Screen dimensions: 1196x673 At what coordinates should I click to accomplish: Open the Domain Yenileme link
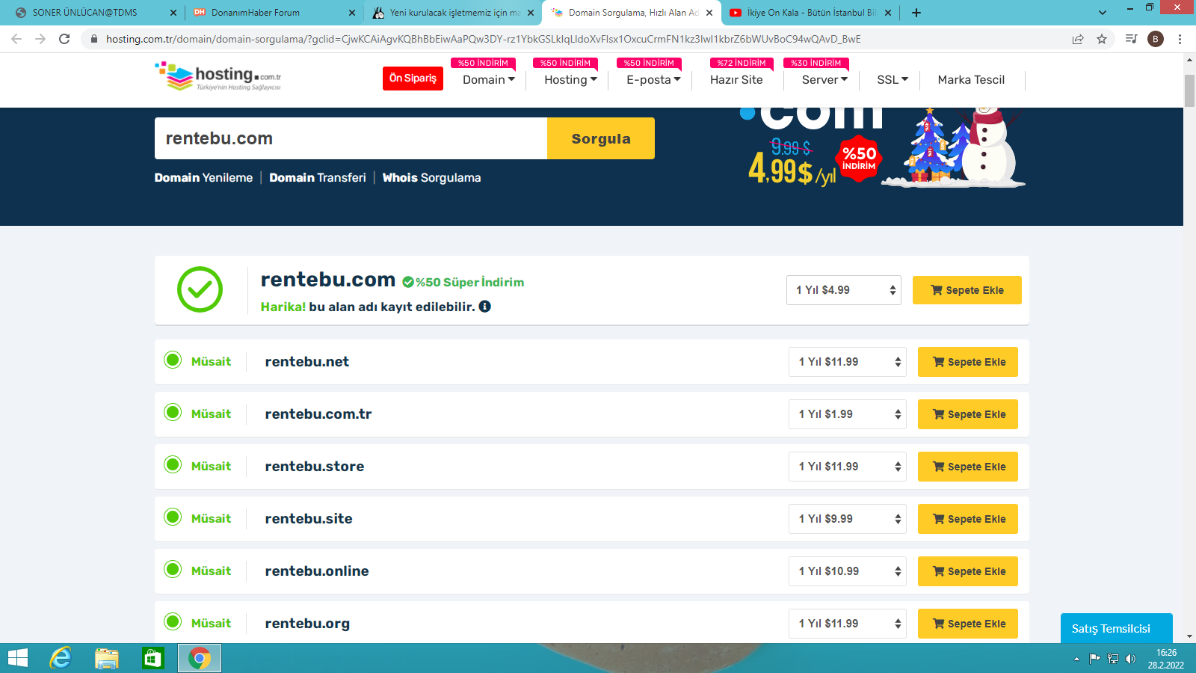203,178
